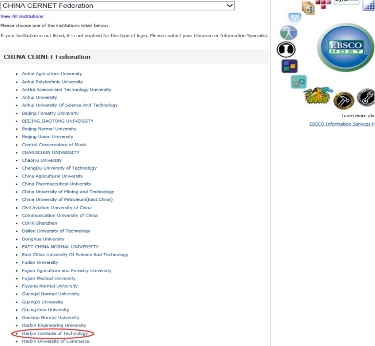Choose Central Conservatory of Music
The height and width of the screenshot is (346, 375).
click(x=54, y=145)
